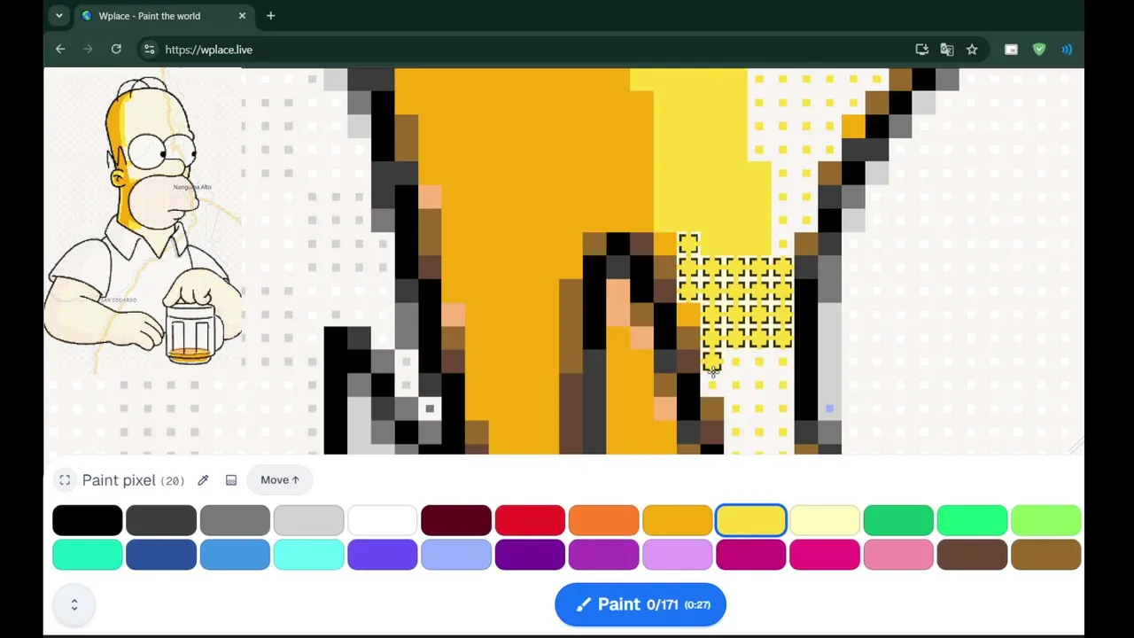Click the green shield extension icon
Screen dimensions: 1134x638
(1039, 50)
